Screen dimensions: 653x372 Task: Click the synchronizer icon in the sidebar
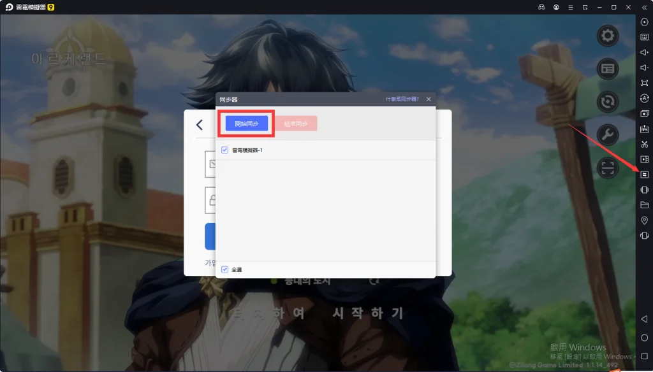[644, 175]
